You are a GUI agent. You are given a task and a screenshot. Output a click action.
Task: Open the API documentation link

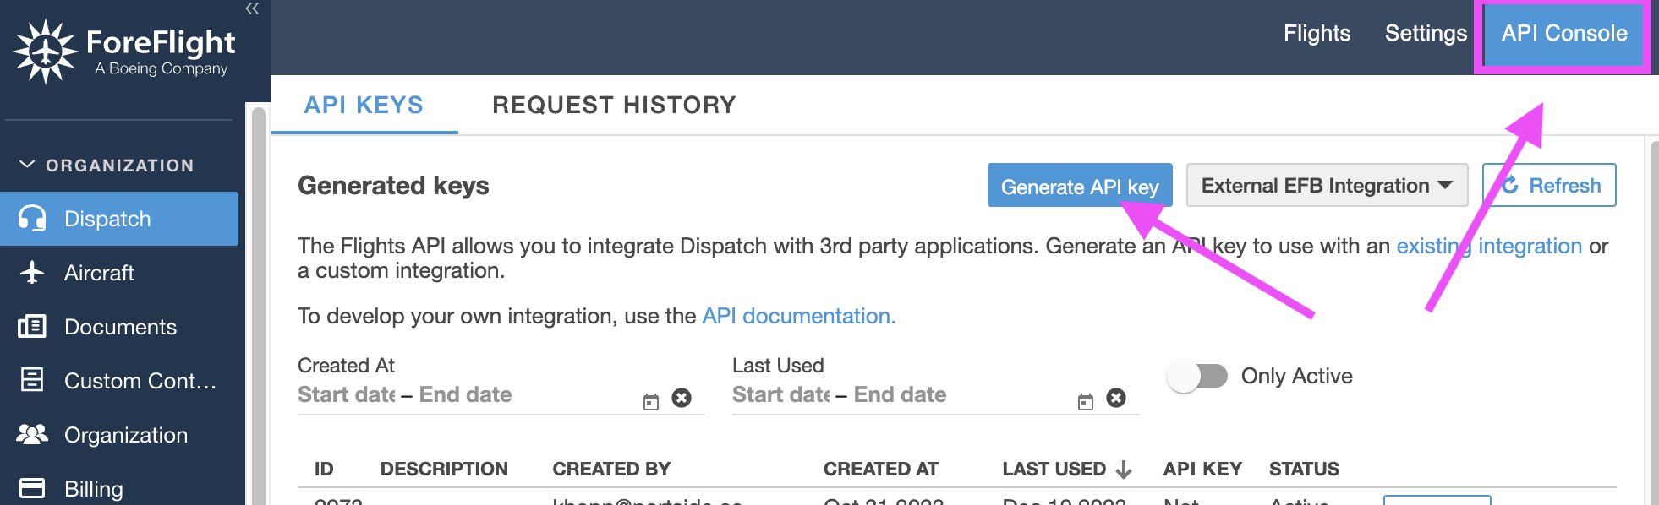point(799,316)
